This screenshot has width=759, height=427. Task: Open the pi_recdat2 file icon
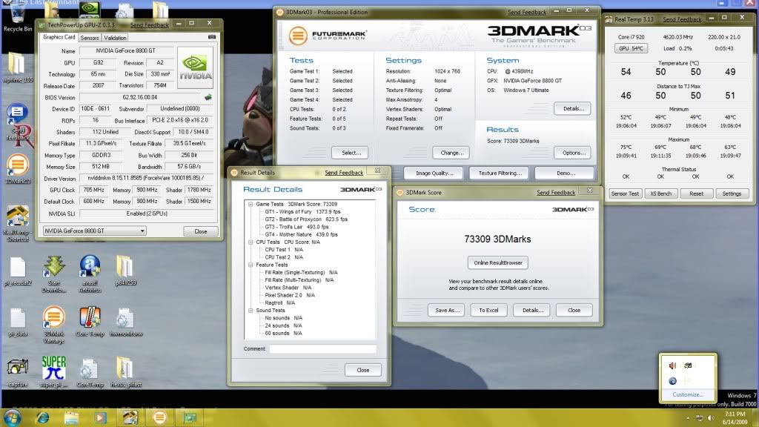(x=18, y=271)
